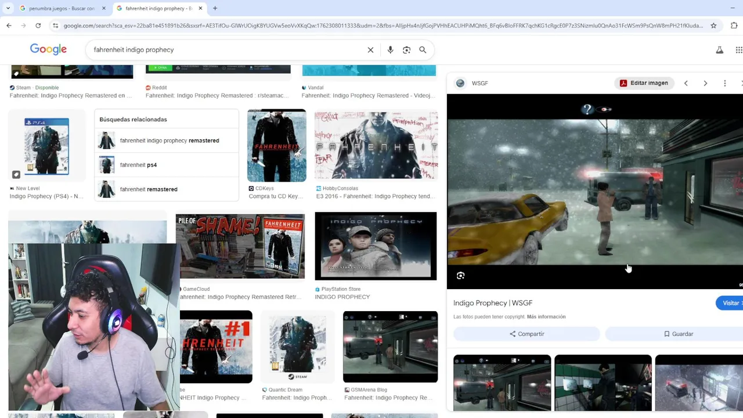The width and height of the screenshot is (743, 418).
Task: Open the Indigo Prophecy | WSGF title link
Action: click(493, 303)
